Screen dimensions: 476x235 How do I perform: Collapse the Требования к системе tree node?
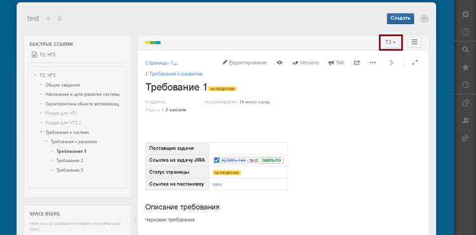pos(41,132)
